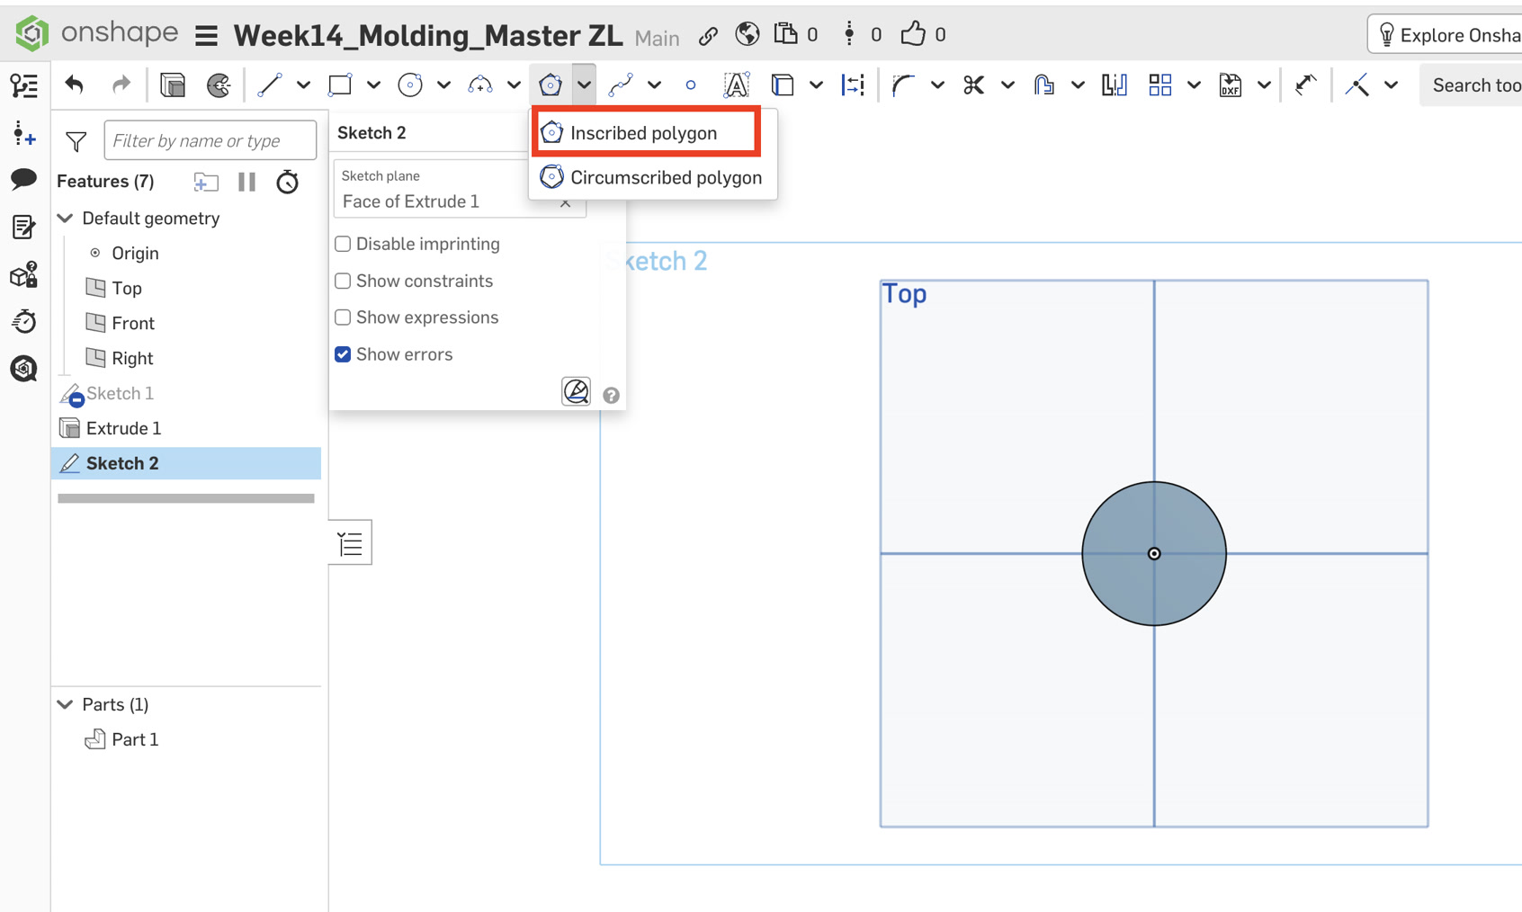Check the Show constraints box

[x=343, y=281]
